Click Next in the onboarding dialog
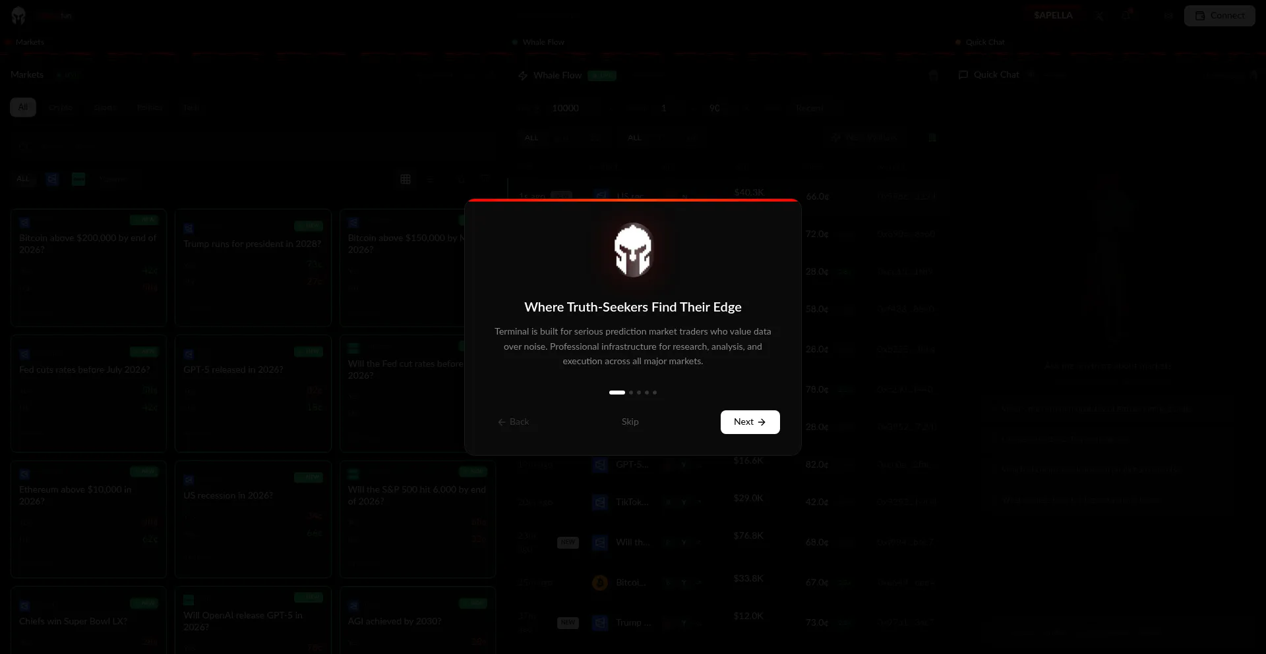This screenshot has width=1266, height=654. (750, 422)
